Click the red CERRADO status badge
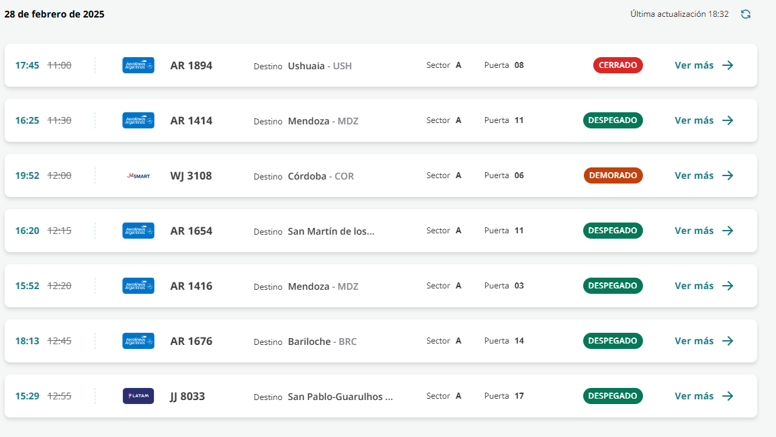Screen dimensions: 776x437 tap(617, 65)
